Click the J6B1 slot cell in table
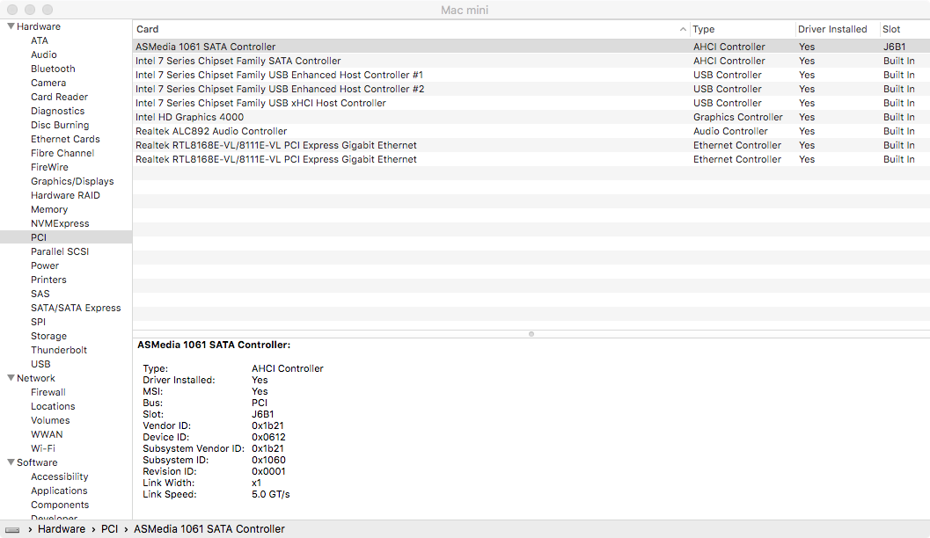The width and height of the screenshot is (930, 538). tap(895, 47)
